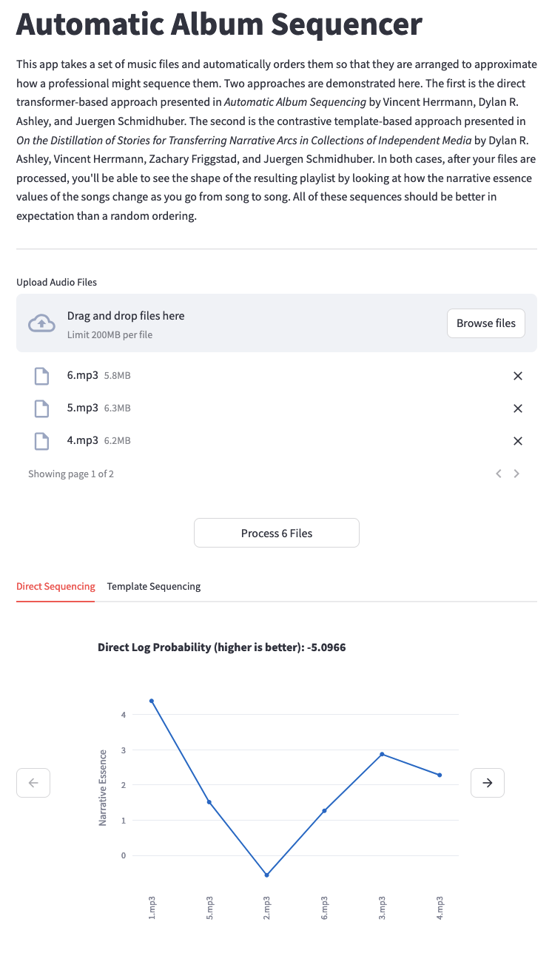Screen dimensions: 552x956
Task: Show the next sequence chart
Action: (x=488, y=782)
